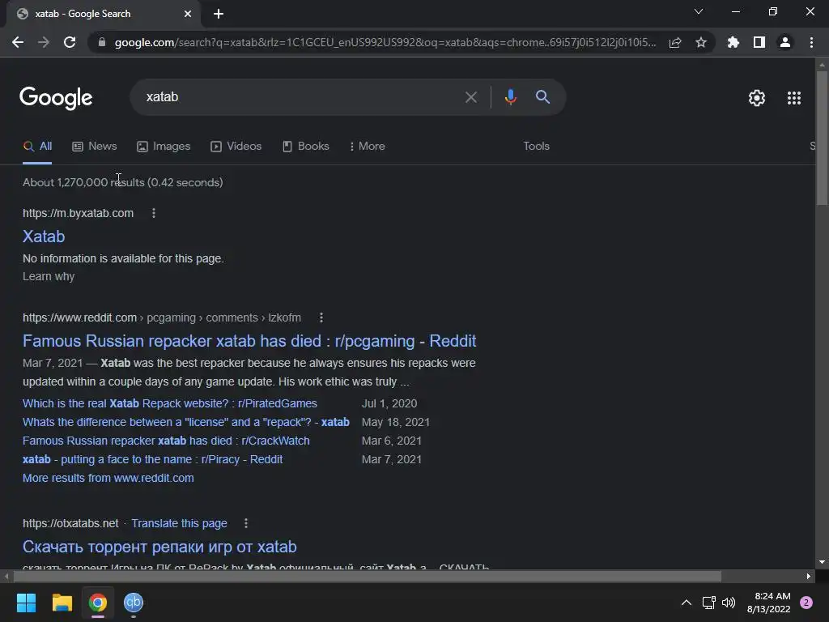The image size is (829, 622).
Task: Open the Russian torrent repack result title
Action: tap(159, 547)
